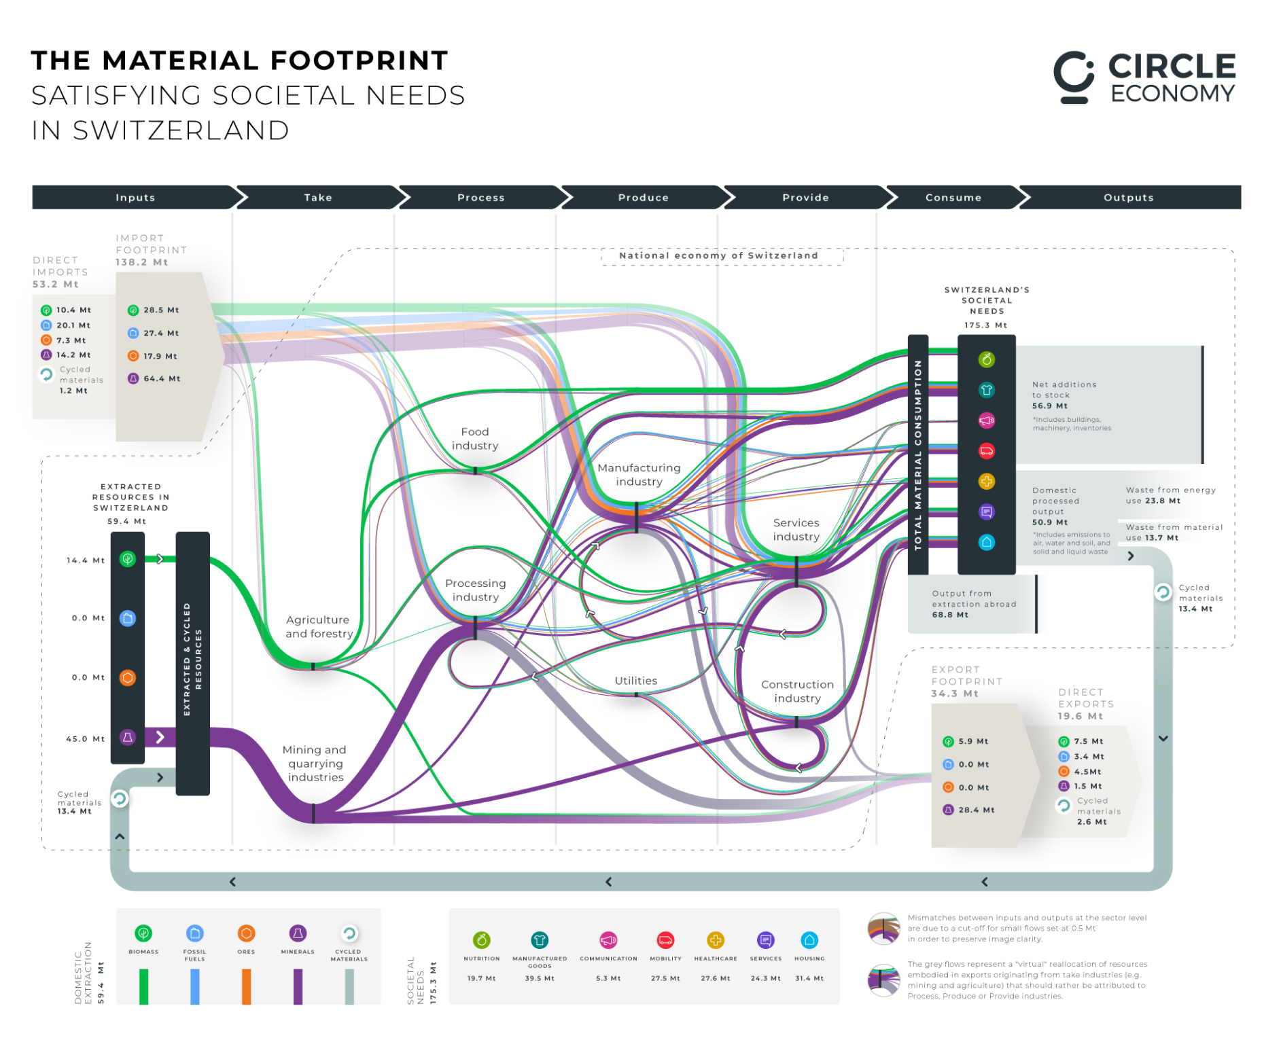Image resolution: width=1264 pixels, height=1040 pixels.
Task: Click the Direct Exports 19.6 Mt heading
Action: [x=1085, y=704]
